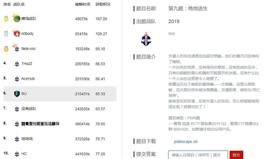Image resolution: width=264 pixels, height=159 pixels.
Task: Open team name n0body
Action: tap(27, 34)
